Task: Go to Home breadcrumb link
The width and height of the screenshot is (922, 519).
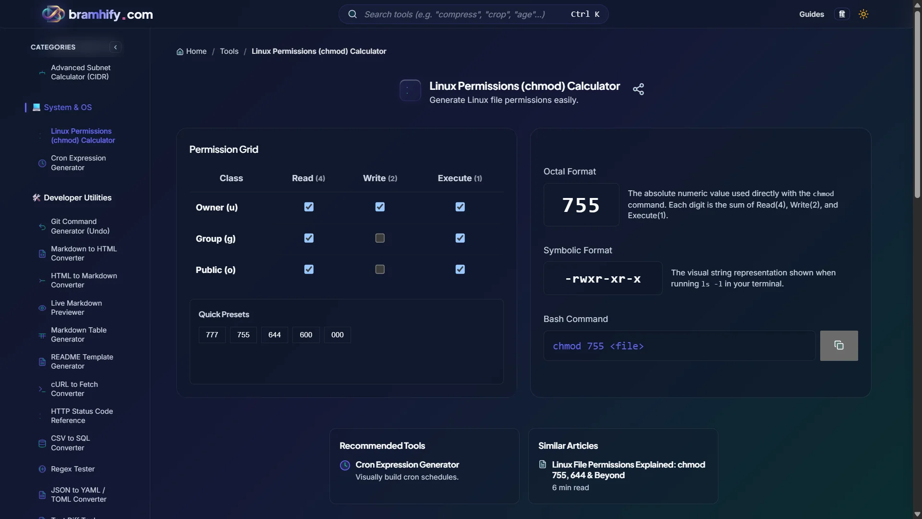Action: point(192,51)
